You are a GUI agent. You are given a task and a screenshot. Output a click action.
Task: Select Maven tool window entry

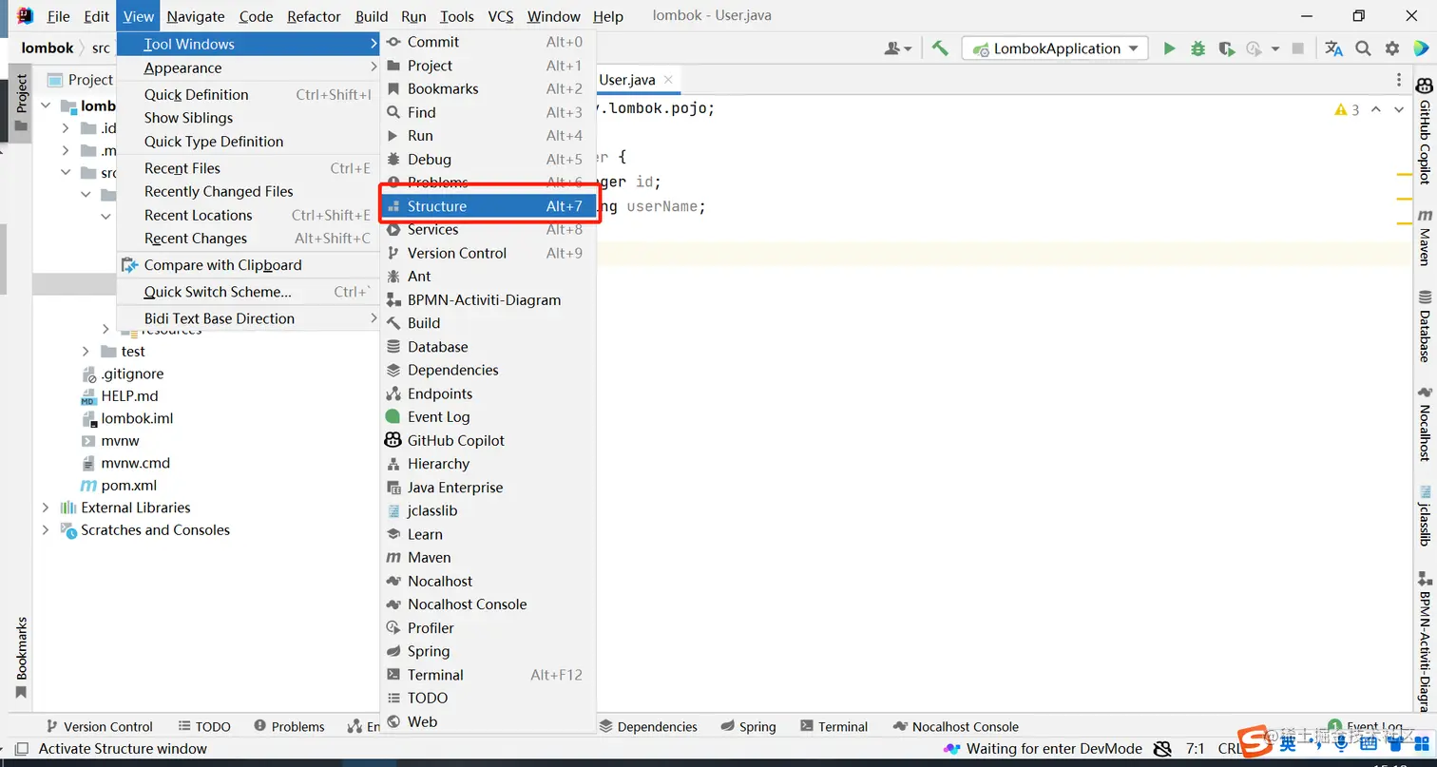point(489,557)
